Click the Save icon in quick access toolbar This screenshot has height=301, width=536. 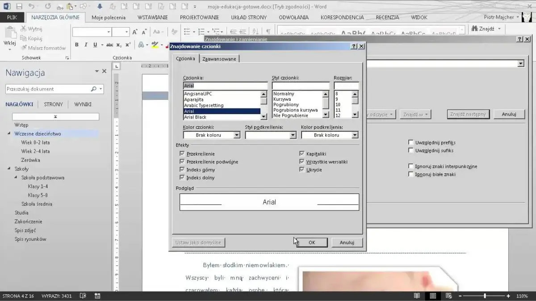19,6
